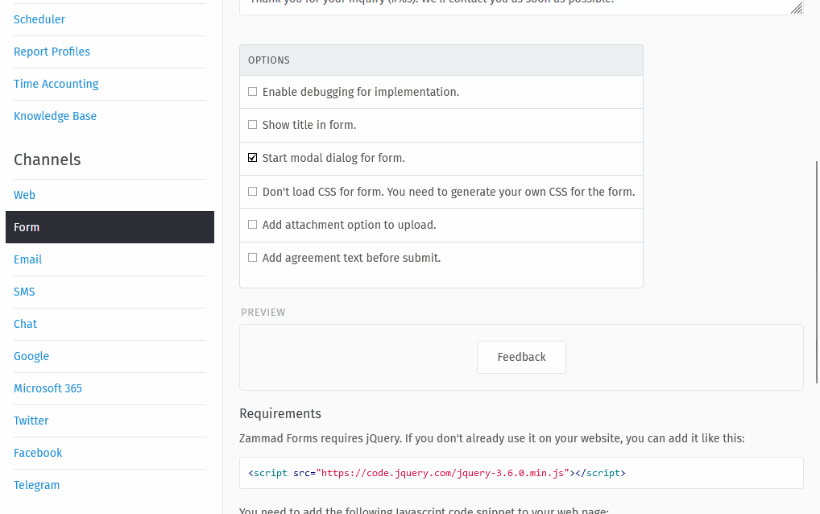Open Microsoft 365 channel settings
Screen dimensions: 820x514
(48, 388)
